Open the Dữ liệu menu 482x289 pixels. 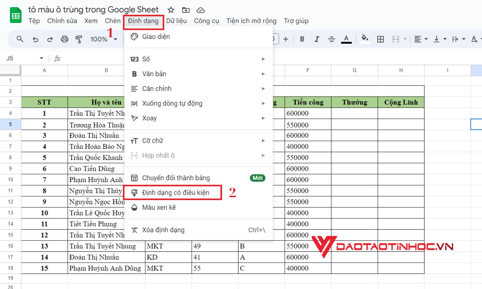click(176, 21)
